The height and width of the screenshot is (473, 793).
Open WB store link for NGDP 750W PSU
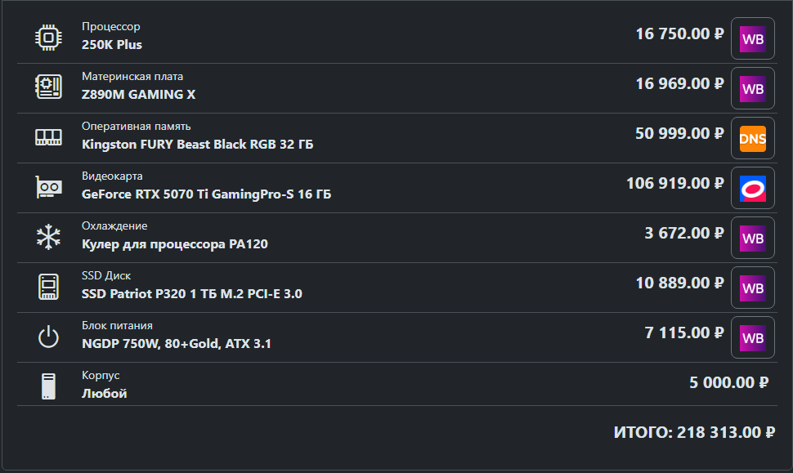753,337
